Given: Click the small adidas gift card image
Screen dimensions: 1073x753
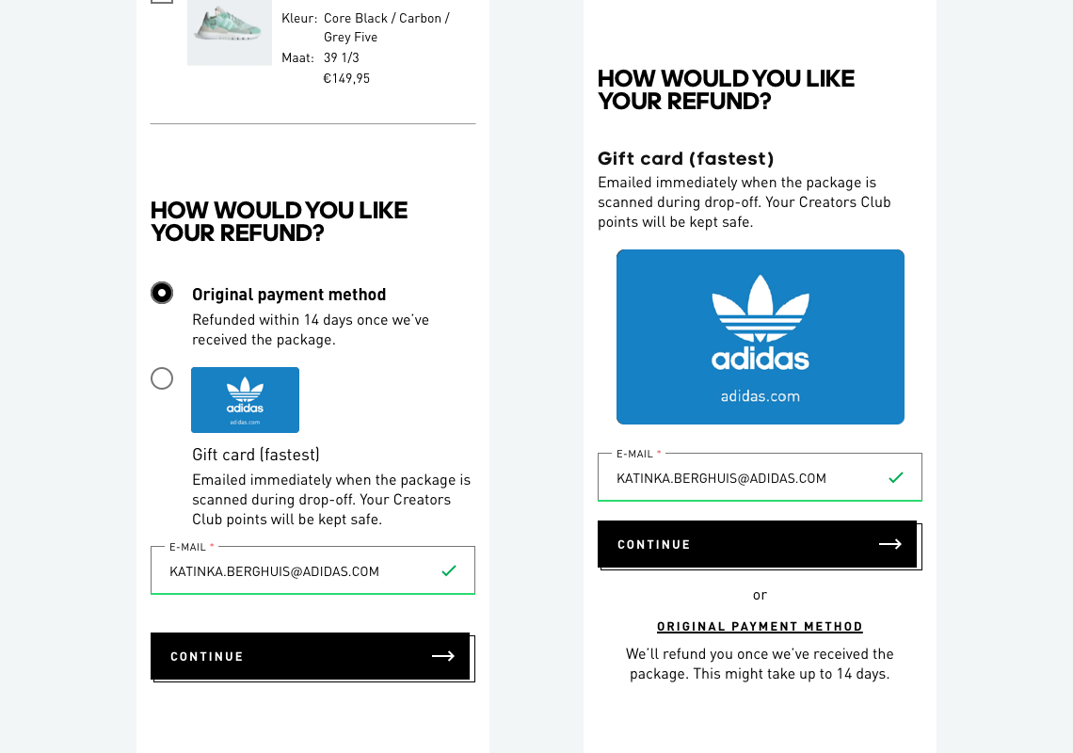Looking at the screenshot, I should point(245,400).
